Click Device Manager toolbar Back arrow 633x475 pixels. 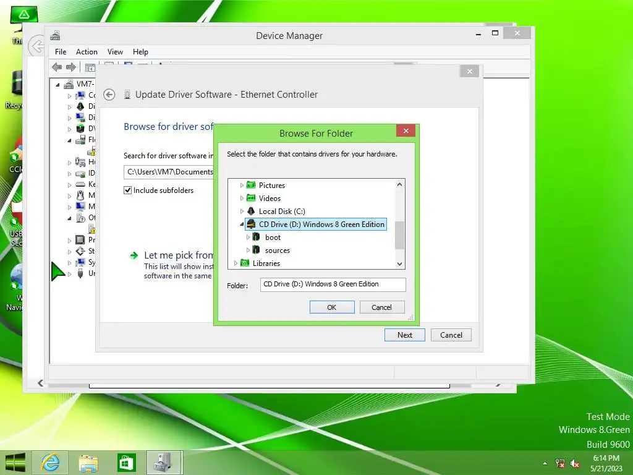click(x=57, y=67)
